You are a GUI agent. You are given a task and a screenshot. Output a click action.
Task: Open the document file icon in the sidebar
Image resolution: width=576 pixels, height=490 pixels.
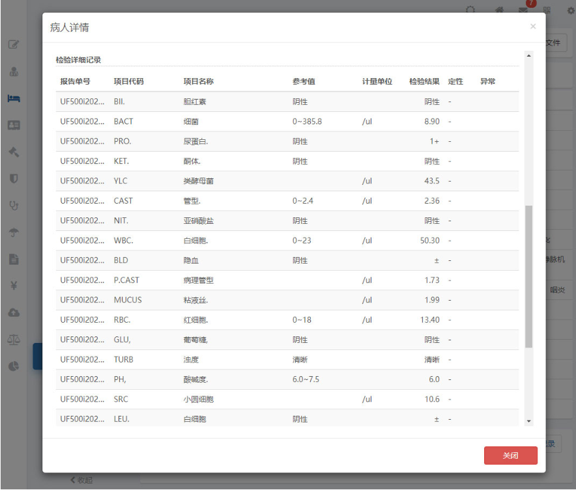coord(14,259)
